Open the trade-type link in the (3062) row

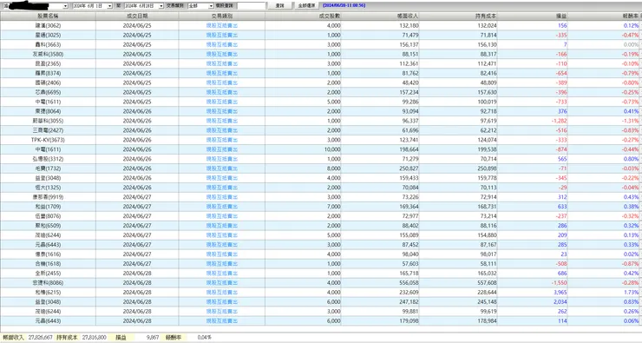click(x=221, y=25)
